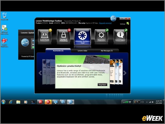
Task: Click the Shop Now! button
Action: [102, 84]
